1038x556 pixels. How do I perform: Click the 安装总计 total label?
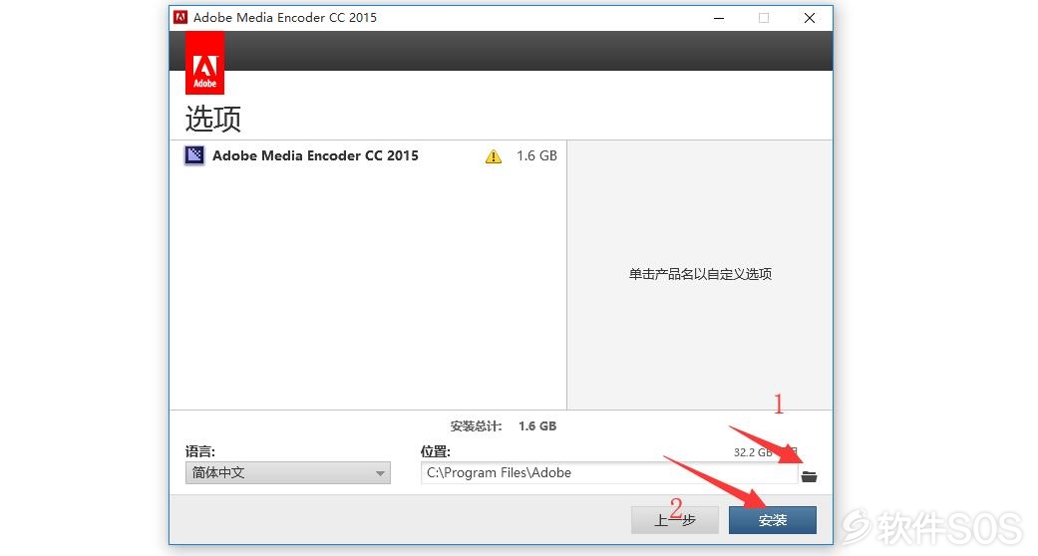476,426
